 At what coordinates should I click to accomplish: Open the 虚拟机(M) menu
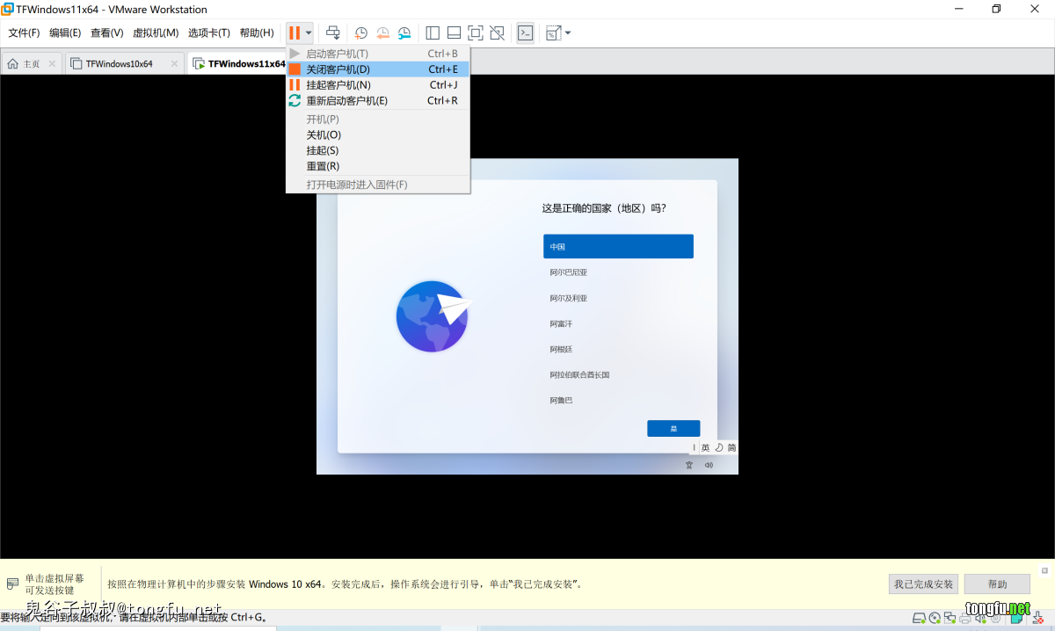pos(156,33)
